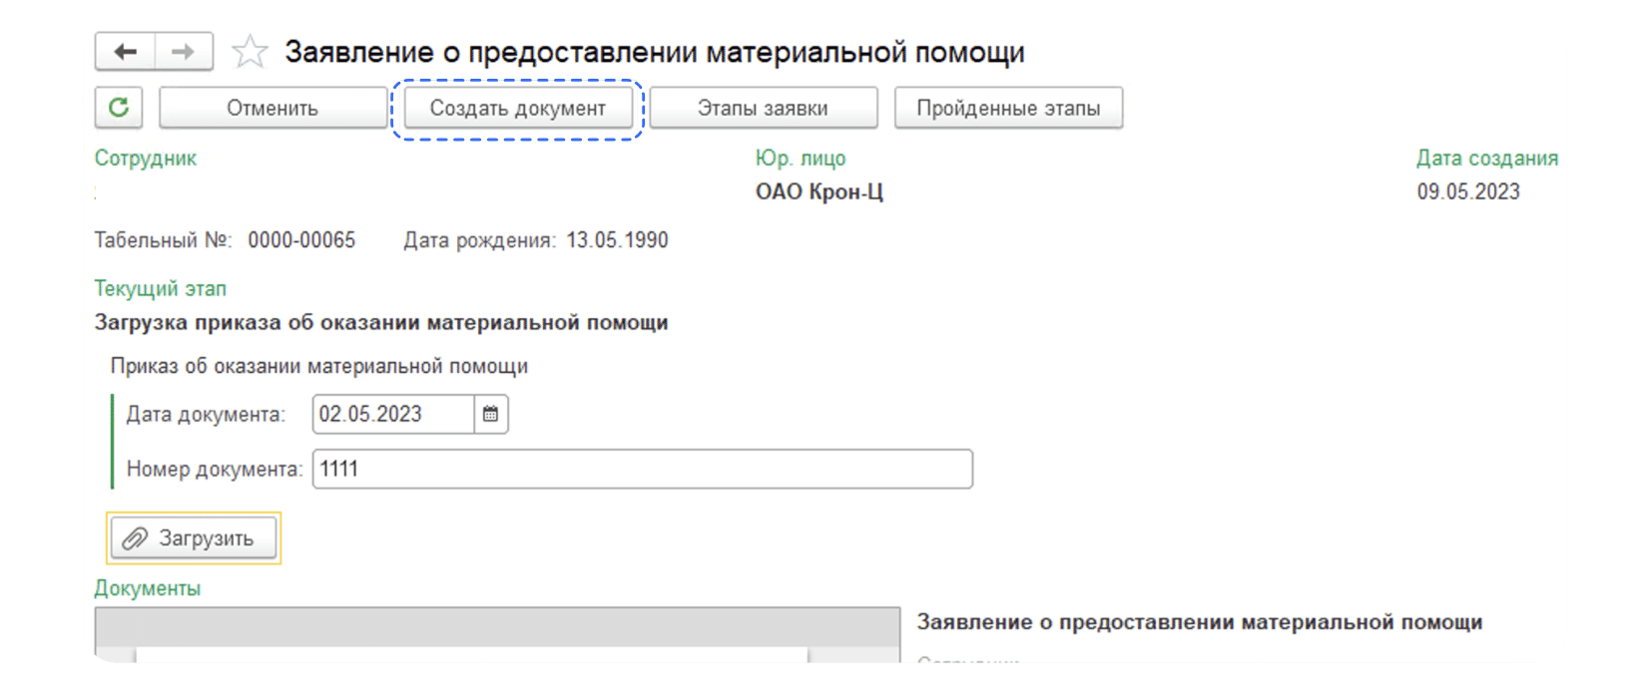Viewport: 1650px width, 690px height.
Task: Go forward with the right arrow button
Action: tap(184, 52)
